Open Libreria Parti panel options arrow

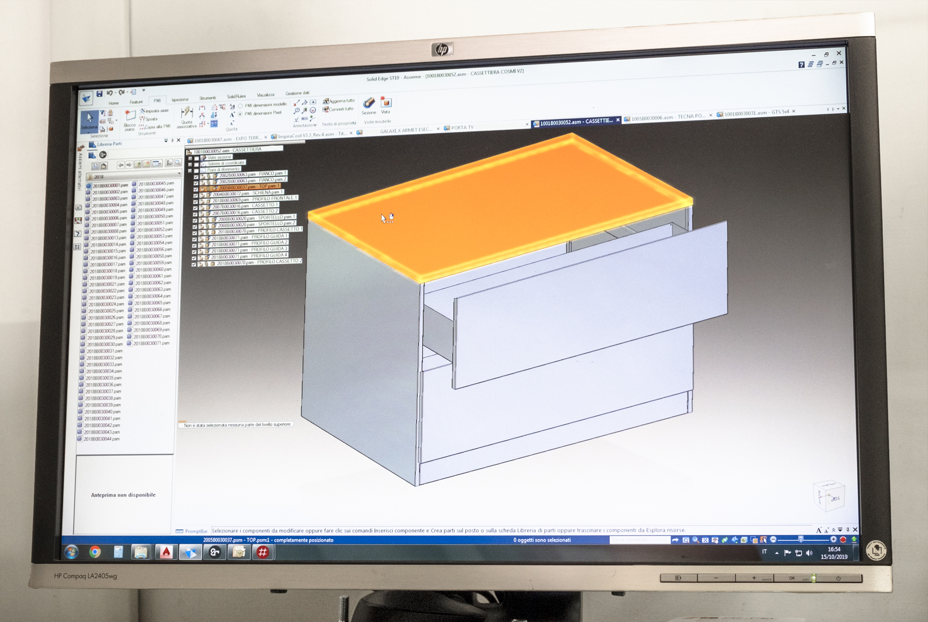click(x=166, y=141)
